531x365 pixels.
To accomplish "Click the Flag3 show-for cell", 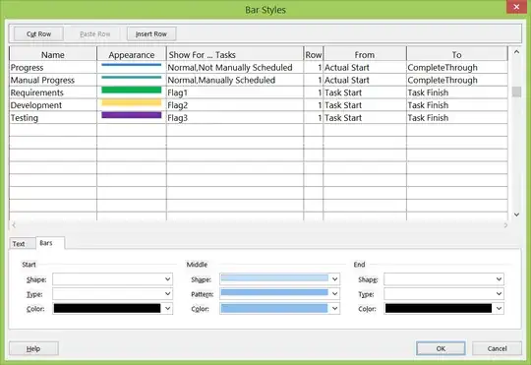I will pos(235,118).
